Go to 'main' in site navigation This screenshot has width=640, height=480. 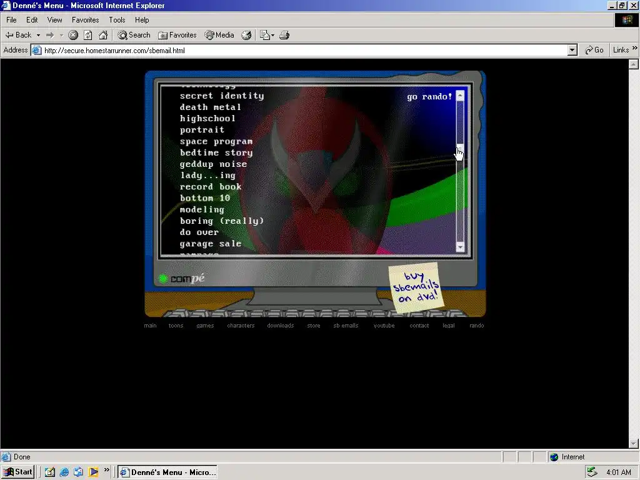(150, 325)
